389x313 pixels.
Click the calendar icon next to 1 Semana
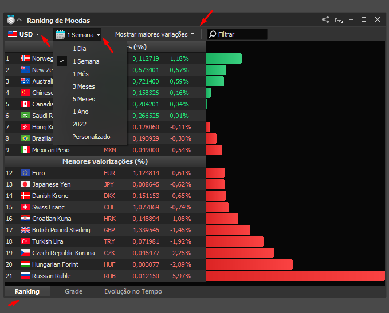[x=60, y=35]
